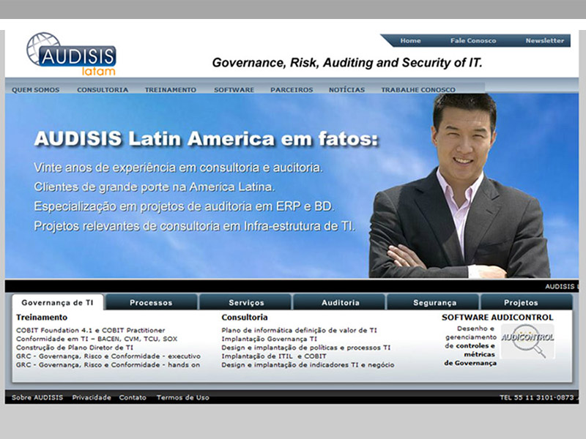
Task: Click the AUDISIS Latin America em fatos headline
Action: 207,139
